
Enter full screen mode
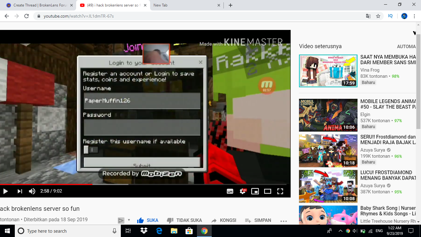click(x=280, y=191)
